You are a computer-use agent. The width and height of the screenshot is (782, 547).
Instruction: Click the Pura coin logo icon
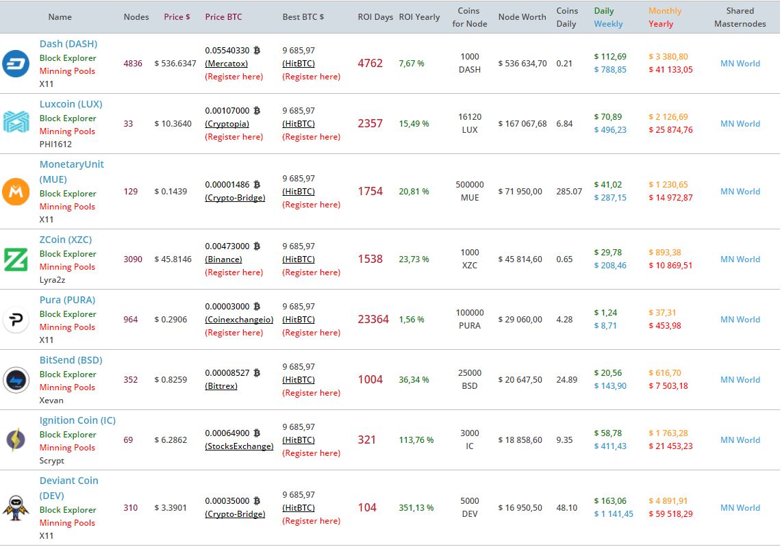pyautogui.click(x=16, y=320)
